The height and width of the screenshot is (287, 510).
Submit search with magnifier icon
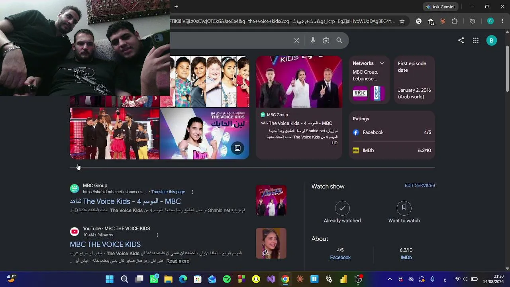tap(339, 40)
